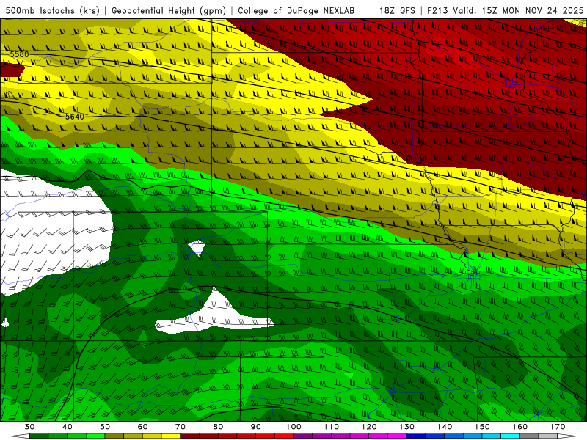Click the 100 knots color bar label
Viewport: 587px width, 440px height.
point(293,427)
